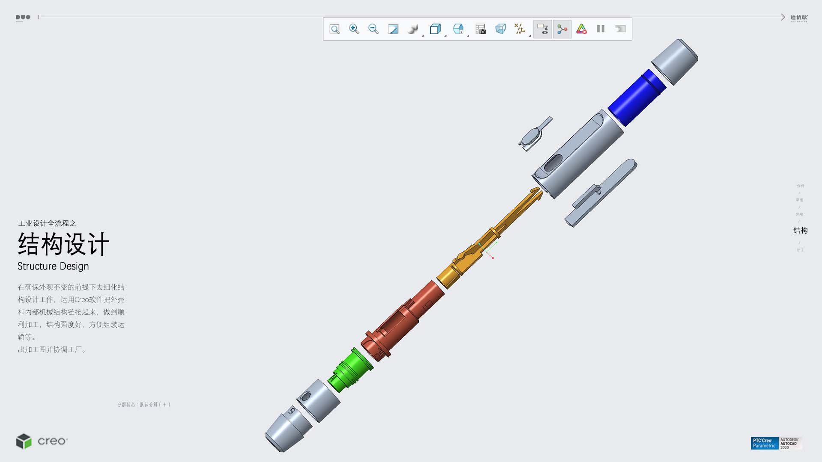
Task: Select the 结构 navigation step
Action: [800, 231]
